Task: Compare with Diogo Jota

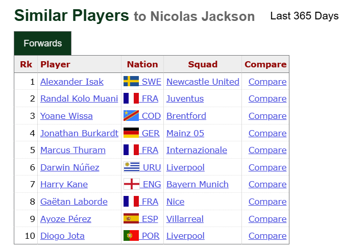Action: pyautogui.click(x=267, y=236)
